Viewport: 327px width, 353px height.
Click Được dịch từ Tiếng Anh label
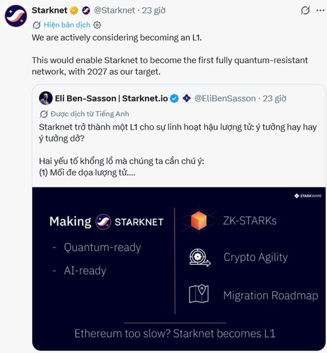click(x=90, y=114)
